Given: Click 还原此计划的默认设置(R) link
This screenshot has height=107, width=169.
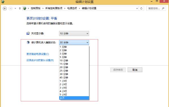Looking at the screenshot, I should [x=40, y=60].
